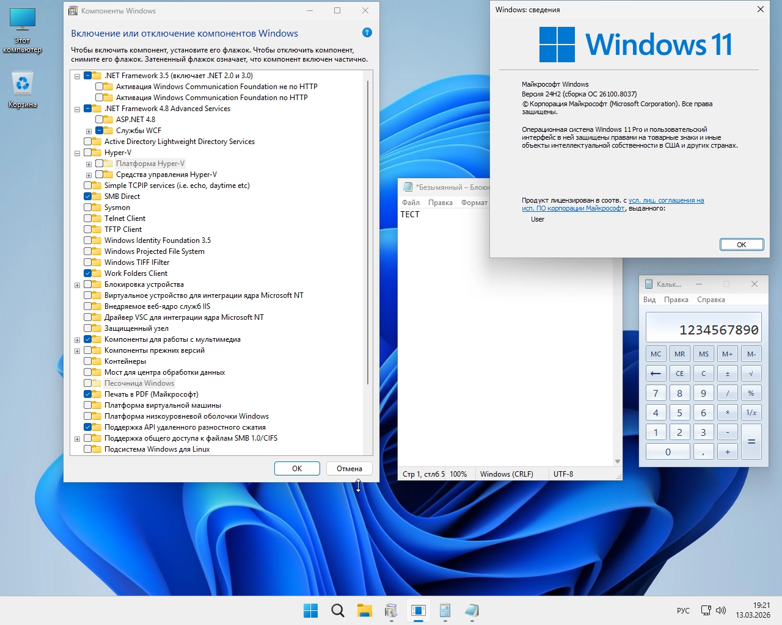Viewport: 782px width, 625px height.
Task: Enable the Telnet Client checkbox
Action: [88, 219]
